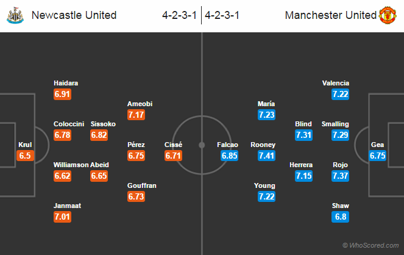404x255 pixels.
Task: Select Janmaat's 7.01 rating badge
Action: [63, 217]
